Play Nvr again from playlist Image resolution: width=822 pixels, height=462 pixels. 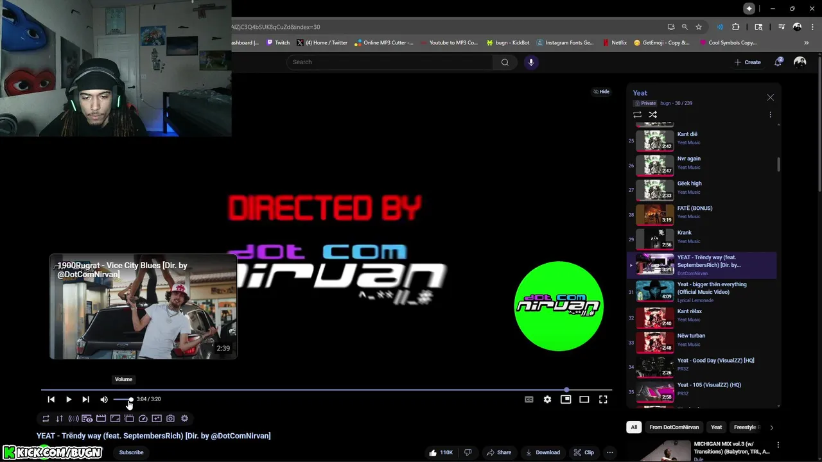click(x=702, y=165)
